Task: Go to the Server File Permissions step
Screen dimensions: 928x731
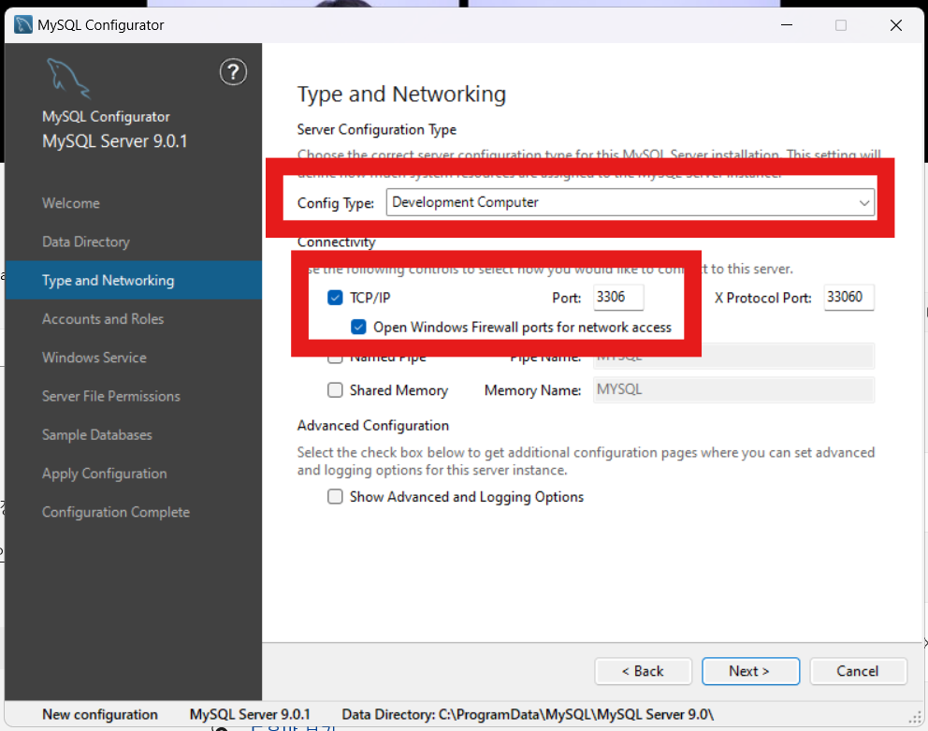Action: [111, 396]
